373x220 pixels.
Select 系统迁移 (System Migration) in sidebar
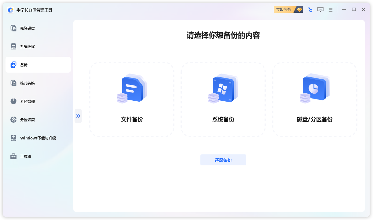(27, 47)
